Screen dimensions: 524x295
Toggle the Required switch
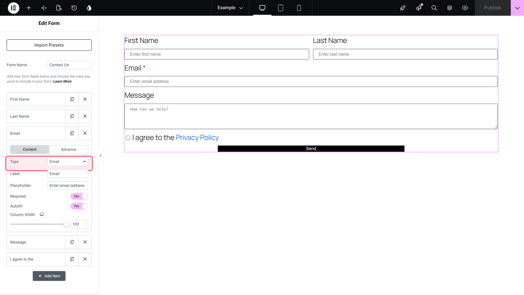point(79,196)
